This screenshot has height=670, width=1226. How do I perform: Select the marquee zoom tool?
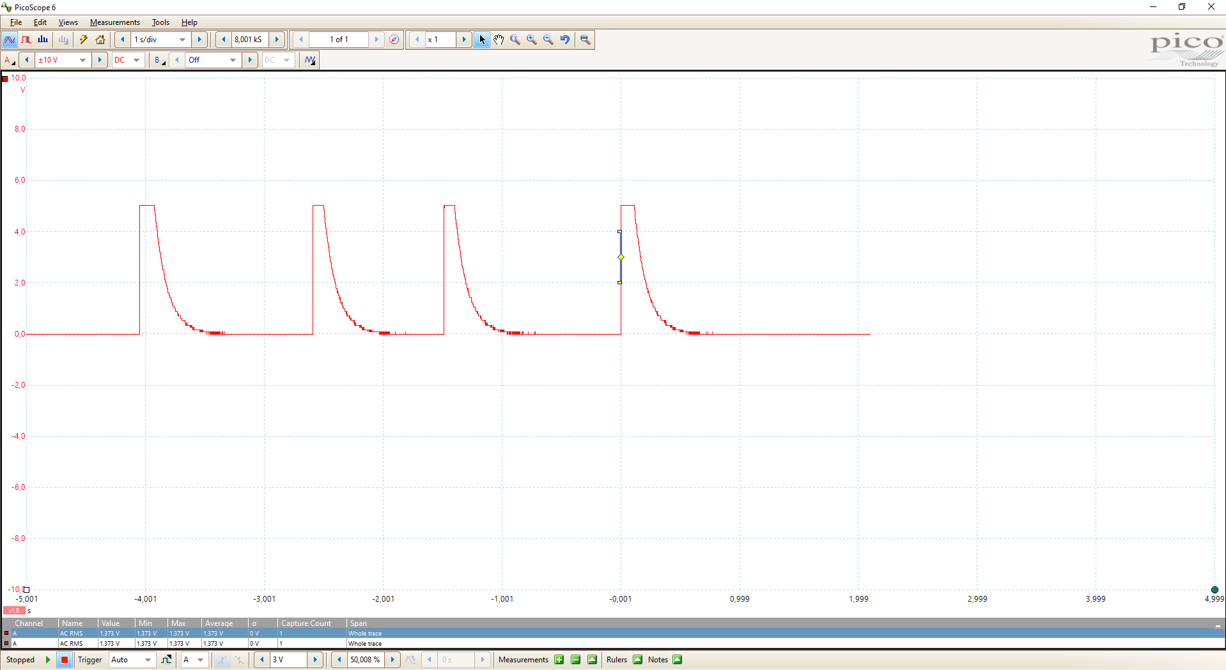click(515, 40)
